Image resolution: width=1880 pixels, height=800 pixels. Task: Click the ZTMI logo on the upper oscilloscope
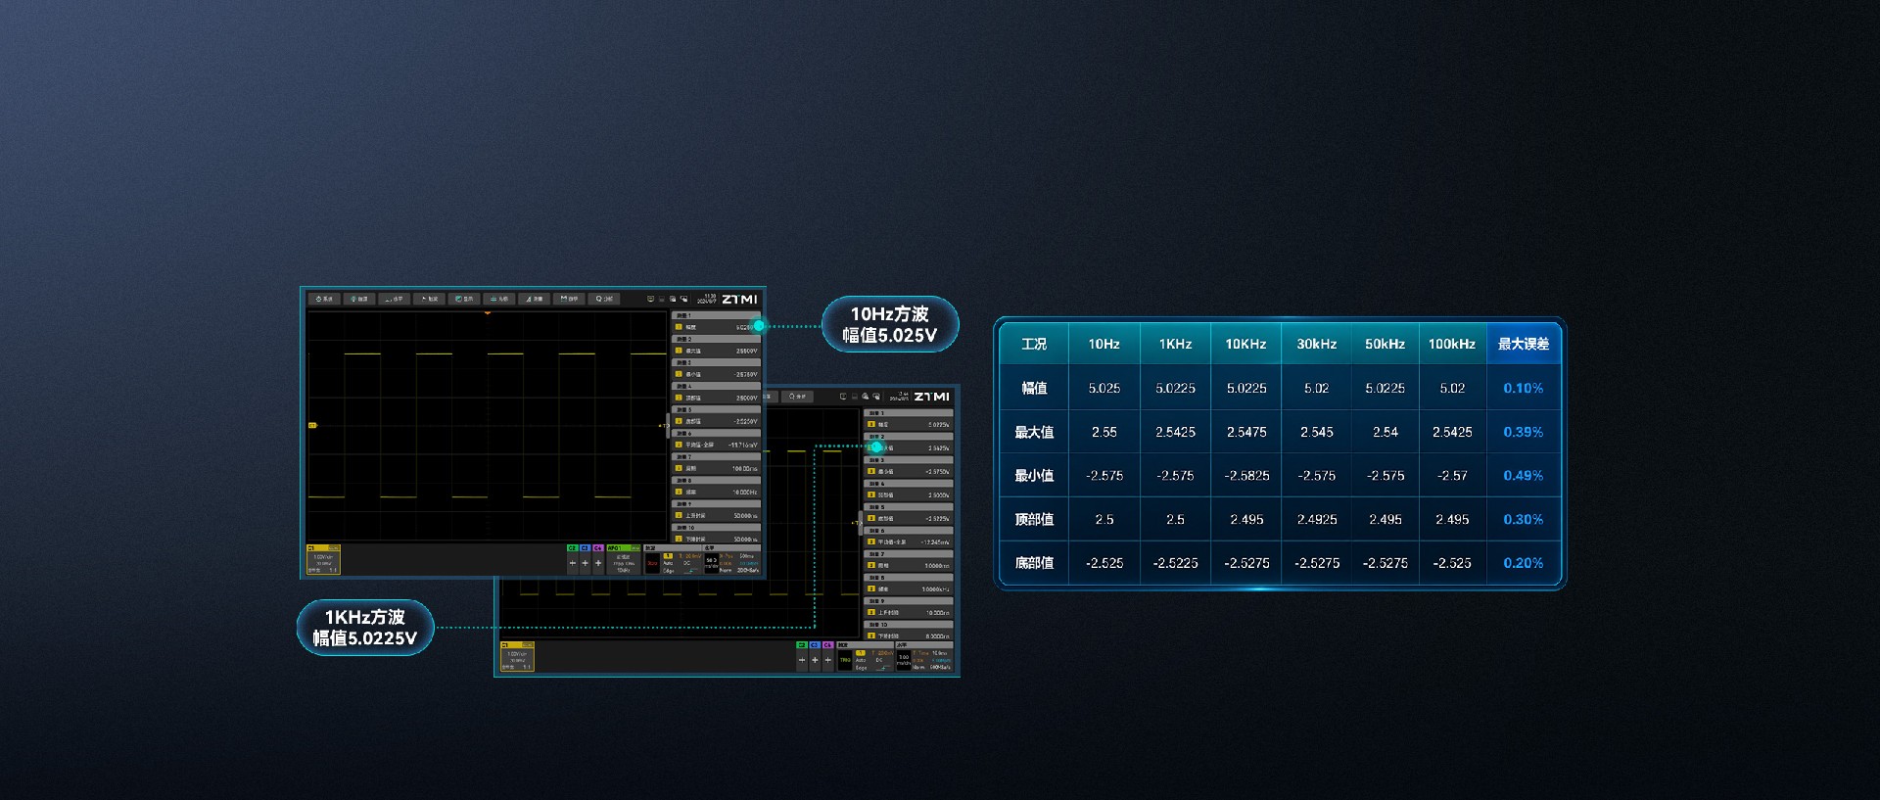739,300
